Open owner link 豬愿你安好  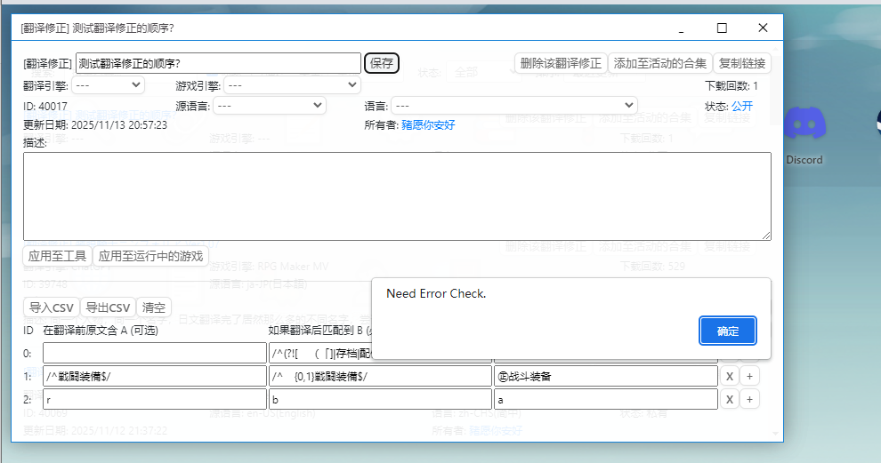pos(428,125)
